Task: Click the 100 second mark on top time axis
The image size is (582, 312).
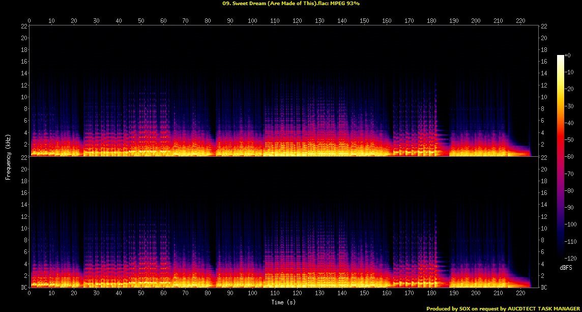Action: (252, 20)
